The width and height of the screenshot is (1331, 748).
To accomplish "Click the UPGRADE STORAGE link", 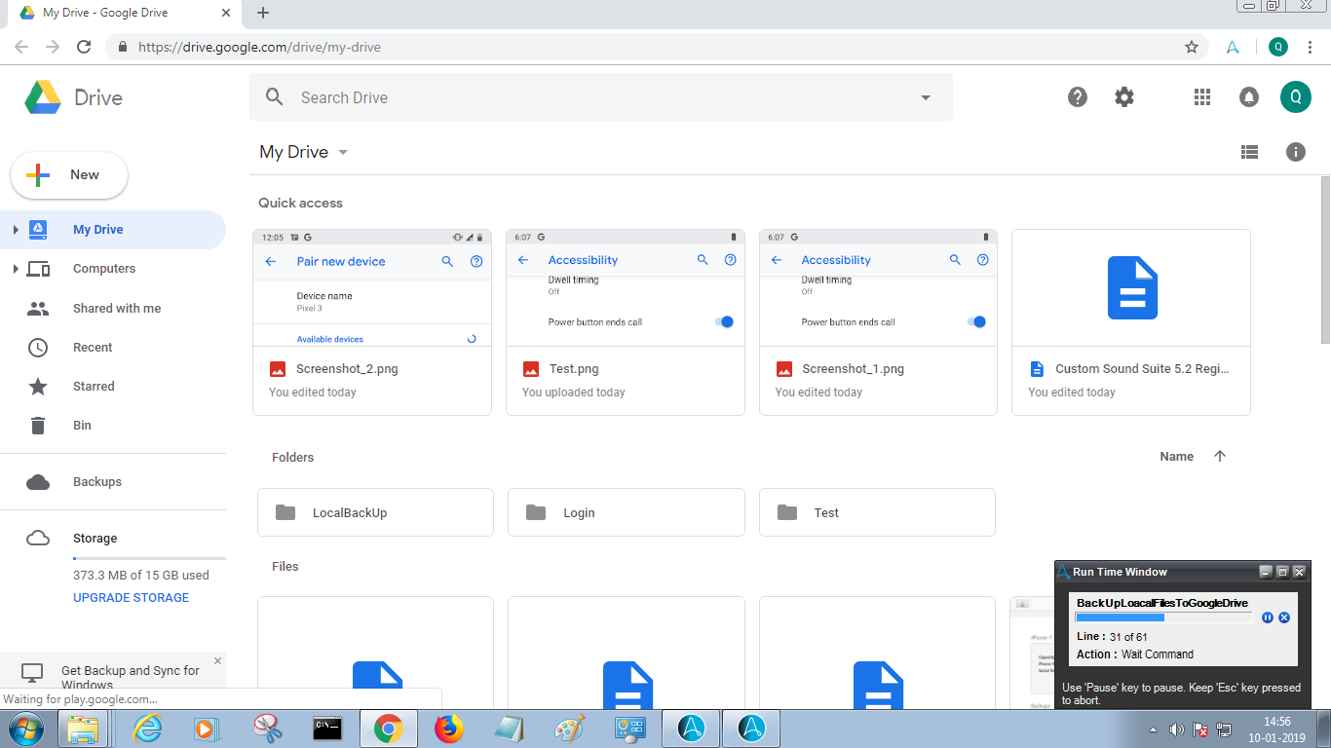I will point(131,598).
